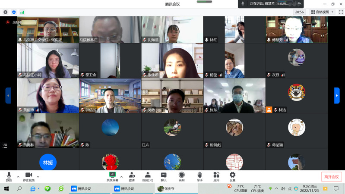
Task: Click volume icon in system tray
Action: (x=283, y=188)
